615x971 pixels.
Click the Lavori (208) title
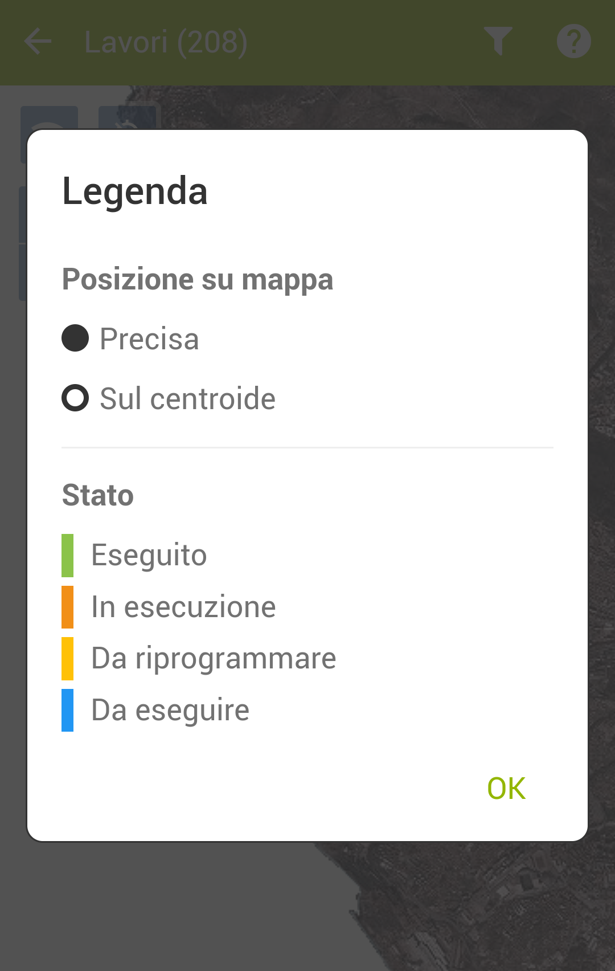[x=166, y=42]
